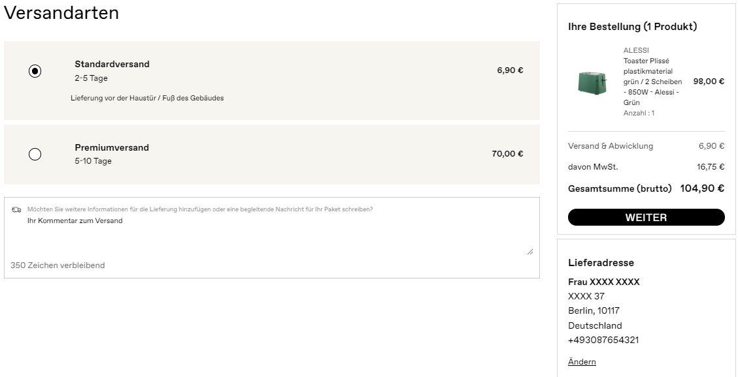
Task: Click the 6,90 € Standardversand price
Action: (511, 70)
